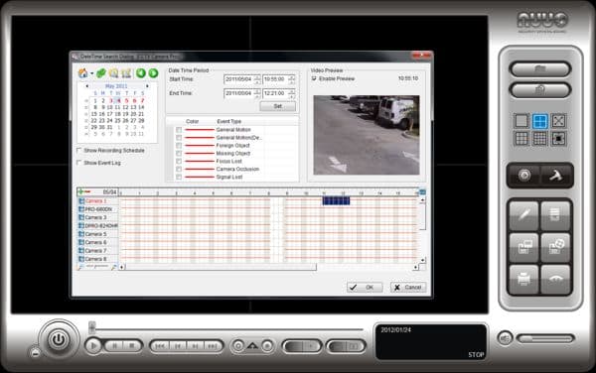Click OK to confirm the search
596x373 pixels.
(x=365, y=288)
